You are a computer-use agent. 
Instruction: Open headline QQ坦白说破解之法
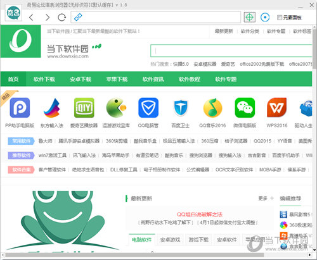200,214
